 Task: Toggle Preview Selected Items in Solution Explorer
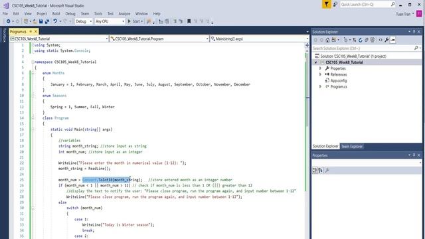[x=392, y=40]
